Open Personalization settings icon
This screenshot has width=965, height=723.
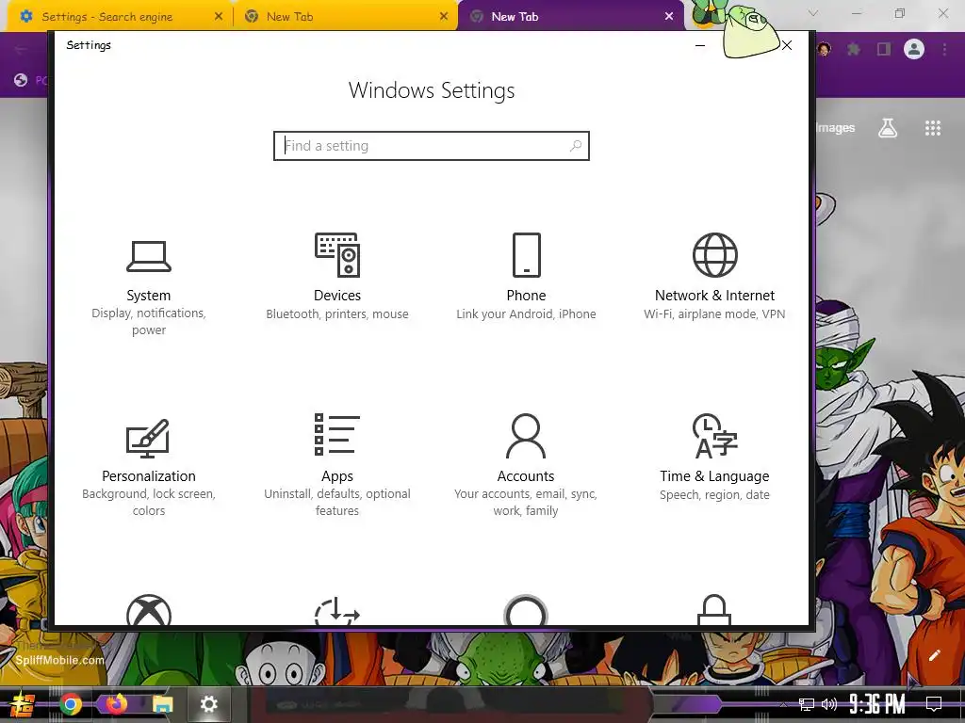148,437
